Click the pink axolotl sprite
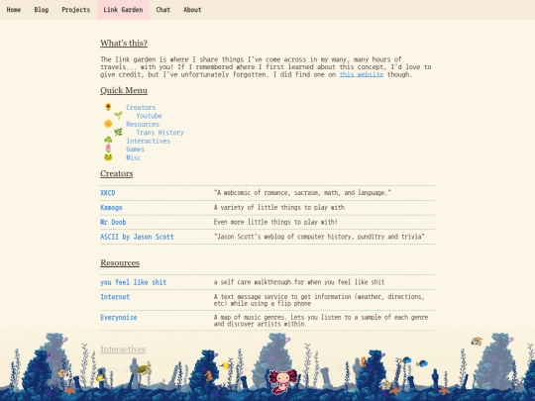 282,381
